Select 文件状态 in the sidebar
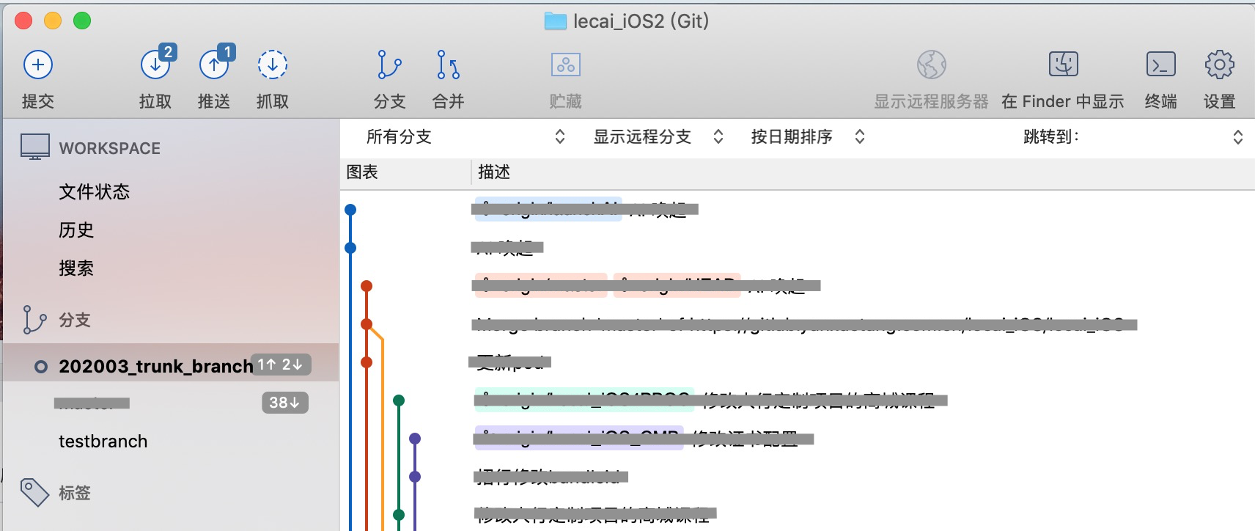This screenshot has width=1255, height=531. (x=95, y=192)
